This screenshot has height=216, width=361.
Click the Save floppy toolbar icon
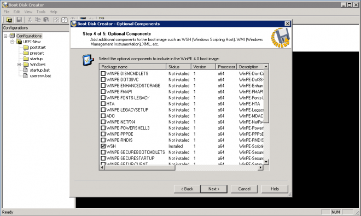[x=19, y=20]
